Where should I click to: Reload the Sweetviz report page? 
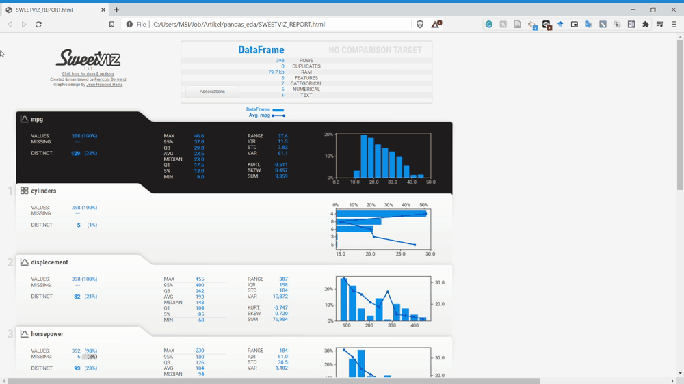(x=38, y=25)
